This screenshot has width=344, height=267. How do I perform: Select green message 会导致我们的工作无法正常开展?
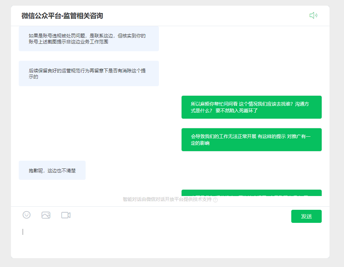coord(251,140)
